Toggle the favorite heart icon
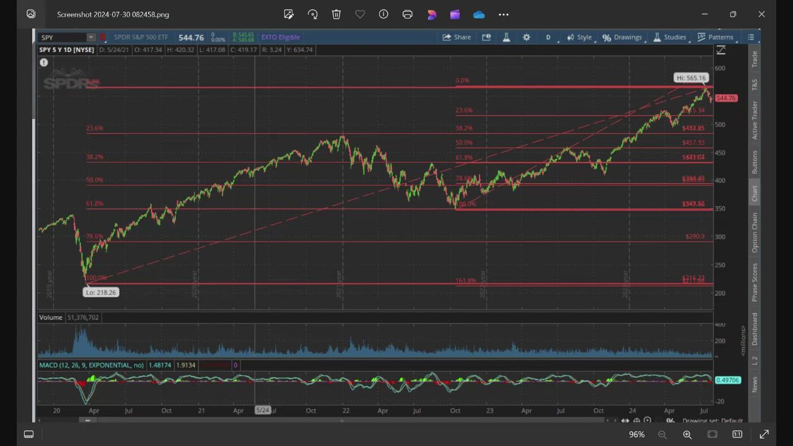The image size is (793, 446). pyautogui.click(x=360, y=14)
